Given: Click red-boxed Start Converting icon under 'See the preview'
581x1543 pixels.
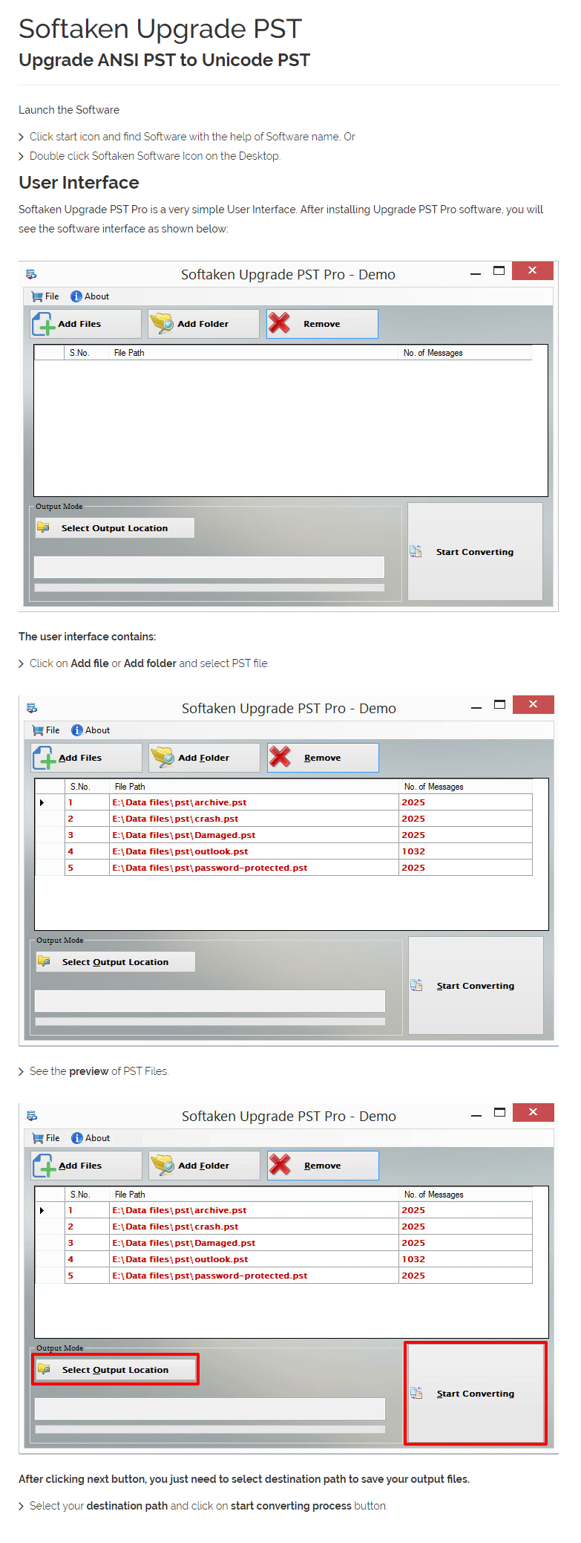Looking at the screenshot, I should 416,1393.
